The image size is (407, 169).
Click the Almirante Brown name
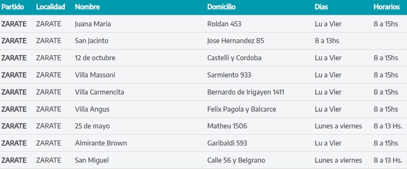[101, 143]
